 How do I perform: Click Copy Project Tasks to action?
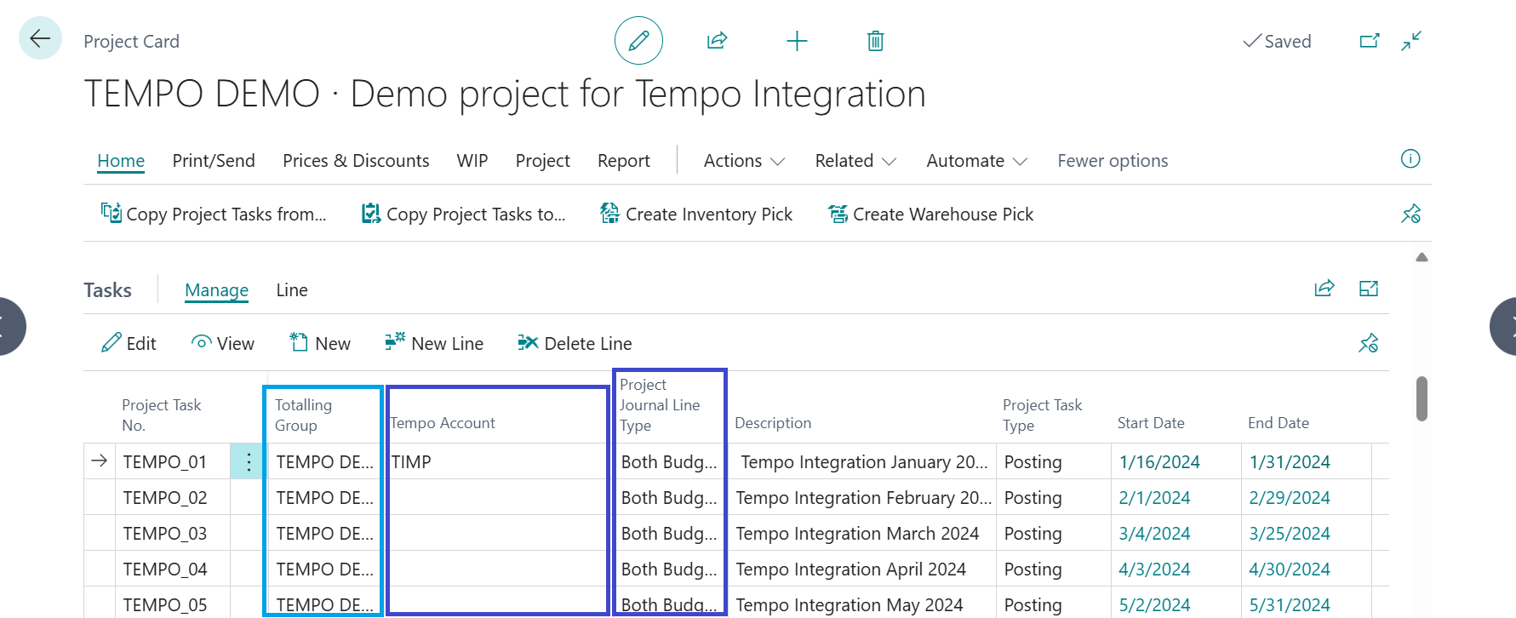(x=464, y=214)
